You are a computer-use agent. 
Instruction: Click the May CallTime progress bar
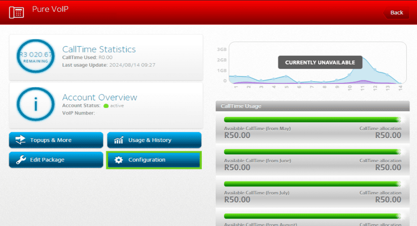pyautogui.click(x=312, y=120)
